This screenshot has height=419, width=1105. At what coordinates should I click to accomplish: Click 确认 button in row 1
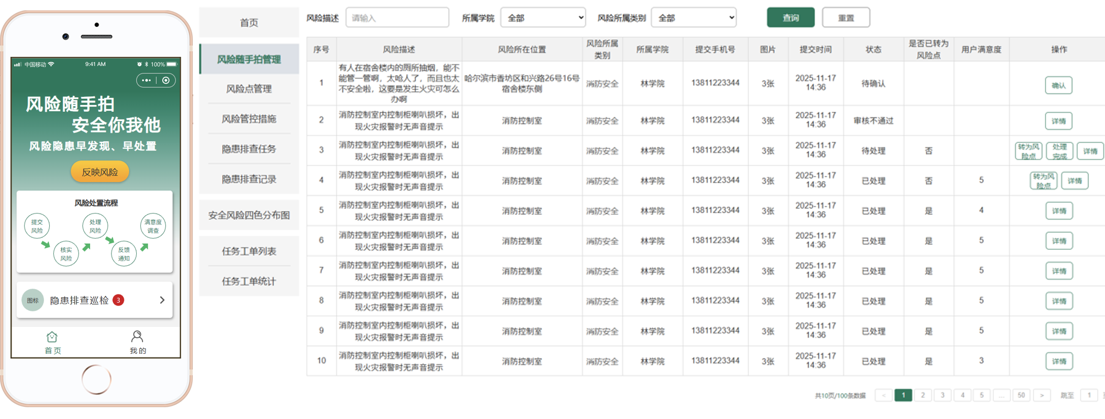click(1058, 85)
